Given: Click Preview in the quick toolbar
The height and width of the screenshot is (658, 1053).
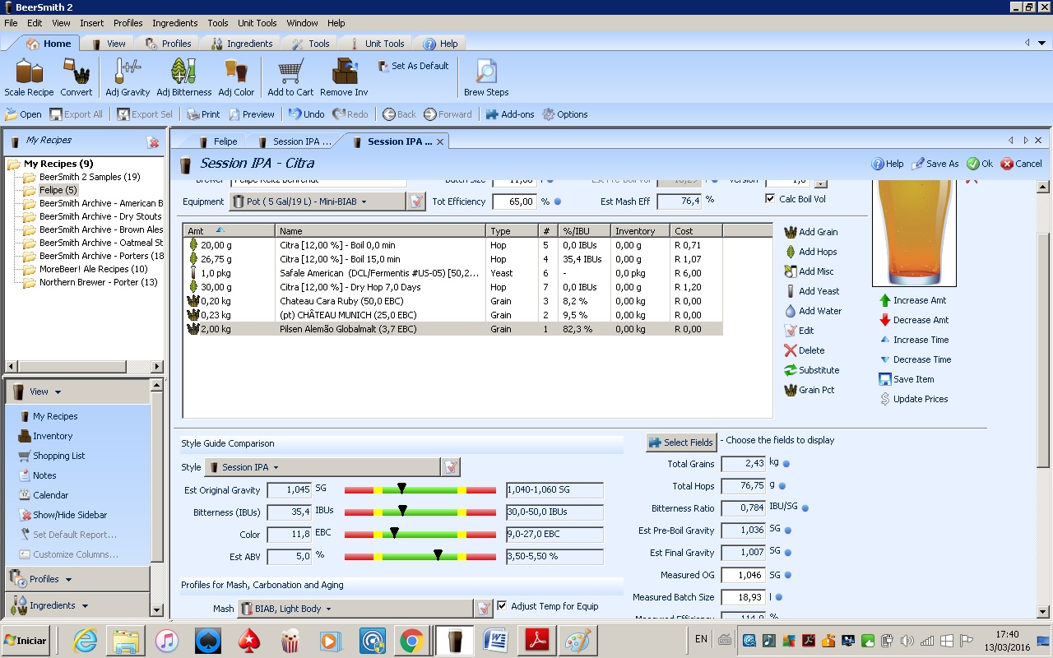Looking at the screenshot, I should (x=252, y=114).
